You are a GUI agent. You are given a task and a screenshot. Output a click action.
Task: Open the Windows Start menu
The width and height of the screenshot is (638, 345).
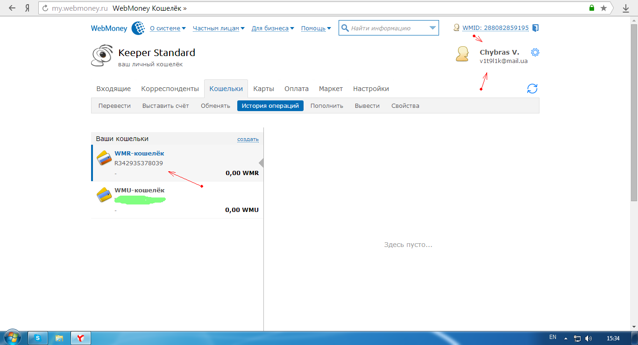pyautogui.click(x=12, y=338)
